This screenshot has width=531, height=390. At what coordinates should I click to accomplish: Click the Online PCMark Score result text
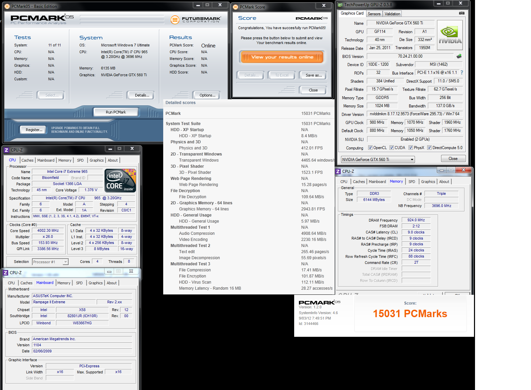pos(208,46)
